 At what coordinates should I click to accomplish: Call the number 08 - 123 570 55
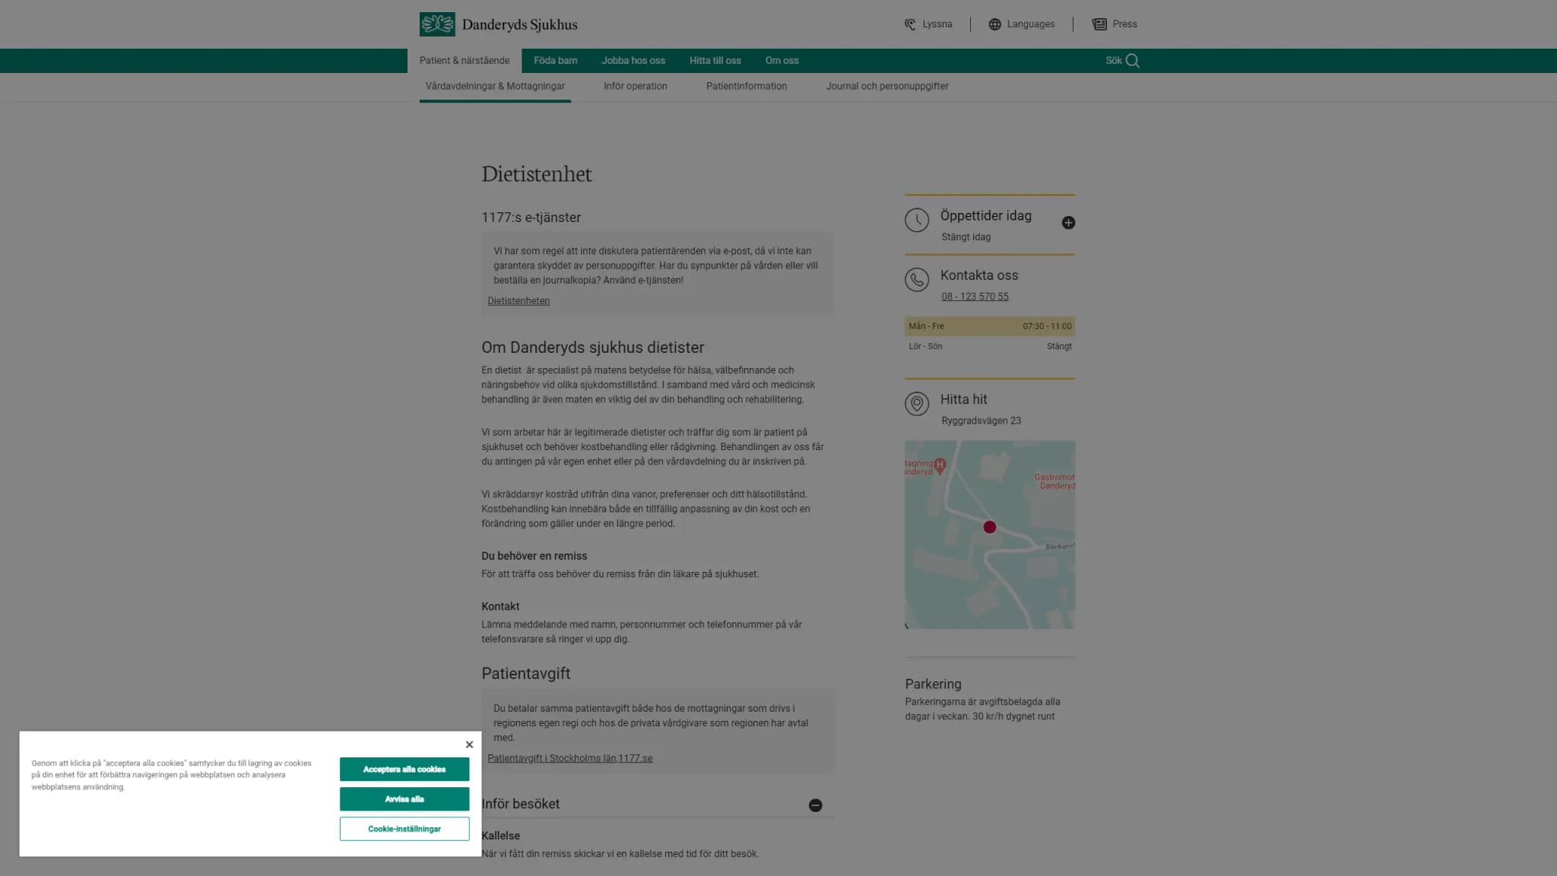click(x=975, y=297)
